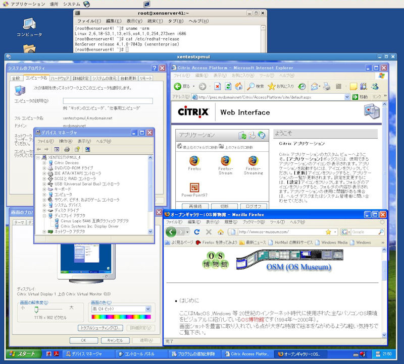Click the スタート button on the taskbar

[23, 354]
